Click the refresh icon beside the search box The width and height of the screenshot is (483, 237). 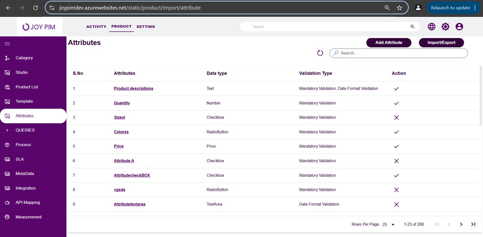tap(320, 53)
